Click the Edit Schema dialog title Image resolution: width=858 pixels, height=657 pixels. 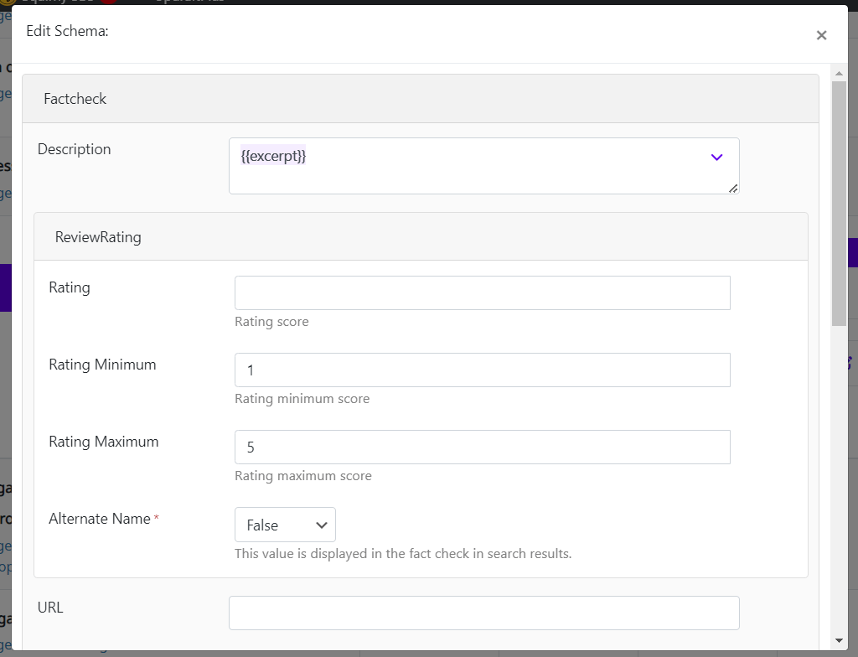click(x=67, y=31)
